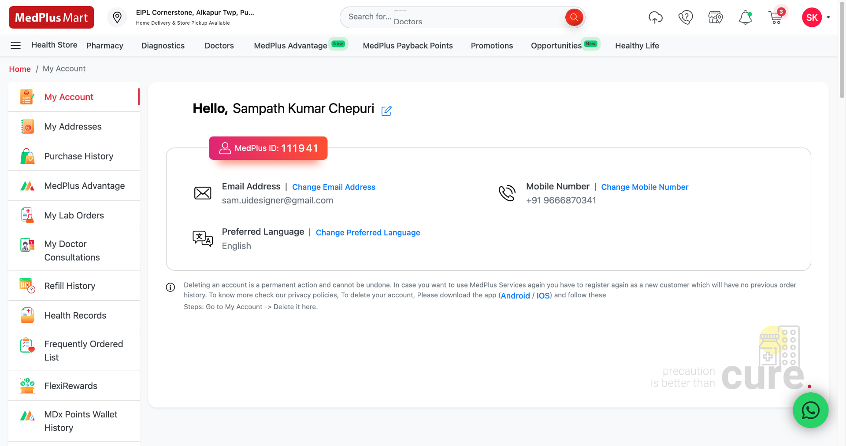This screenshot has height=446, width=846.
Task: Click the red search magnifier button
Action: (x=574, y=17)
